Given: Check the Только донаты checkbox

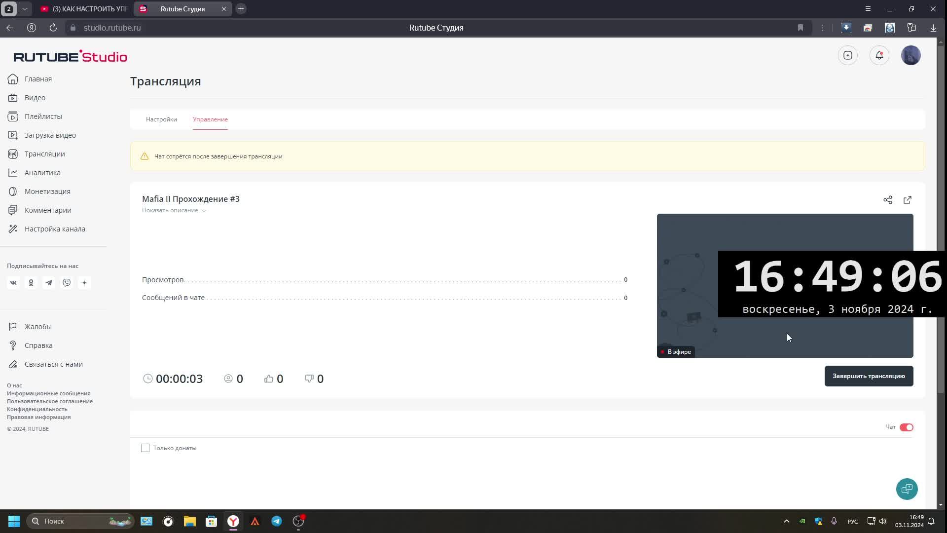Looking at the screenshot, I should tap(145, 448).
